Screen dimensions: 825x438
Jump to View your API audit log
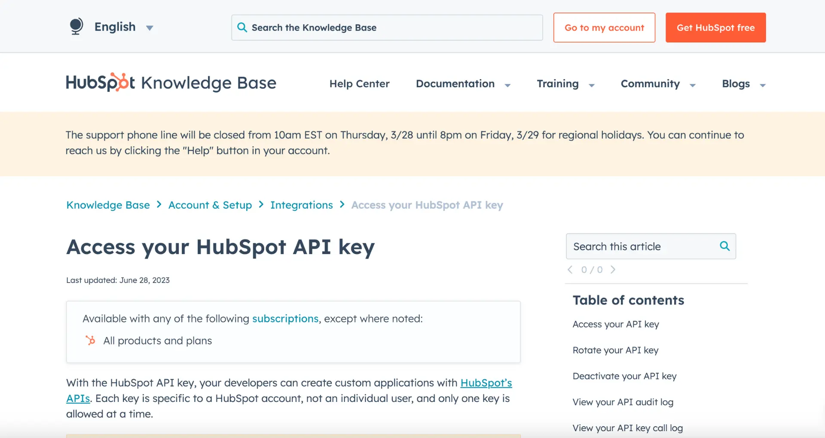click(x=623, y=402)
